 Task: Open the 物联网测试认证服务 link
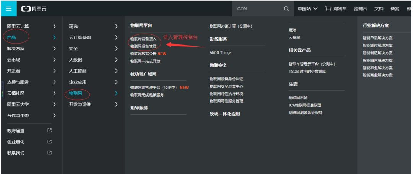tap(306, 113)
